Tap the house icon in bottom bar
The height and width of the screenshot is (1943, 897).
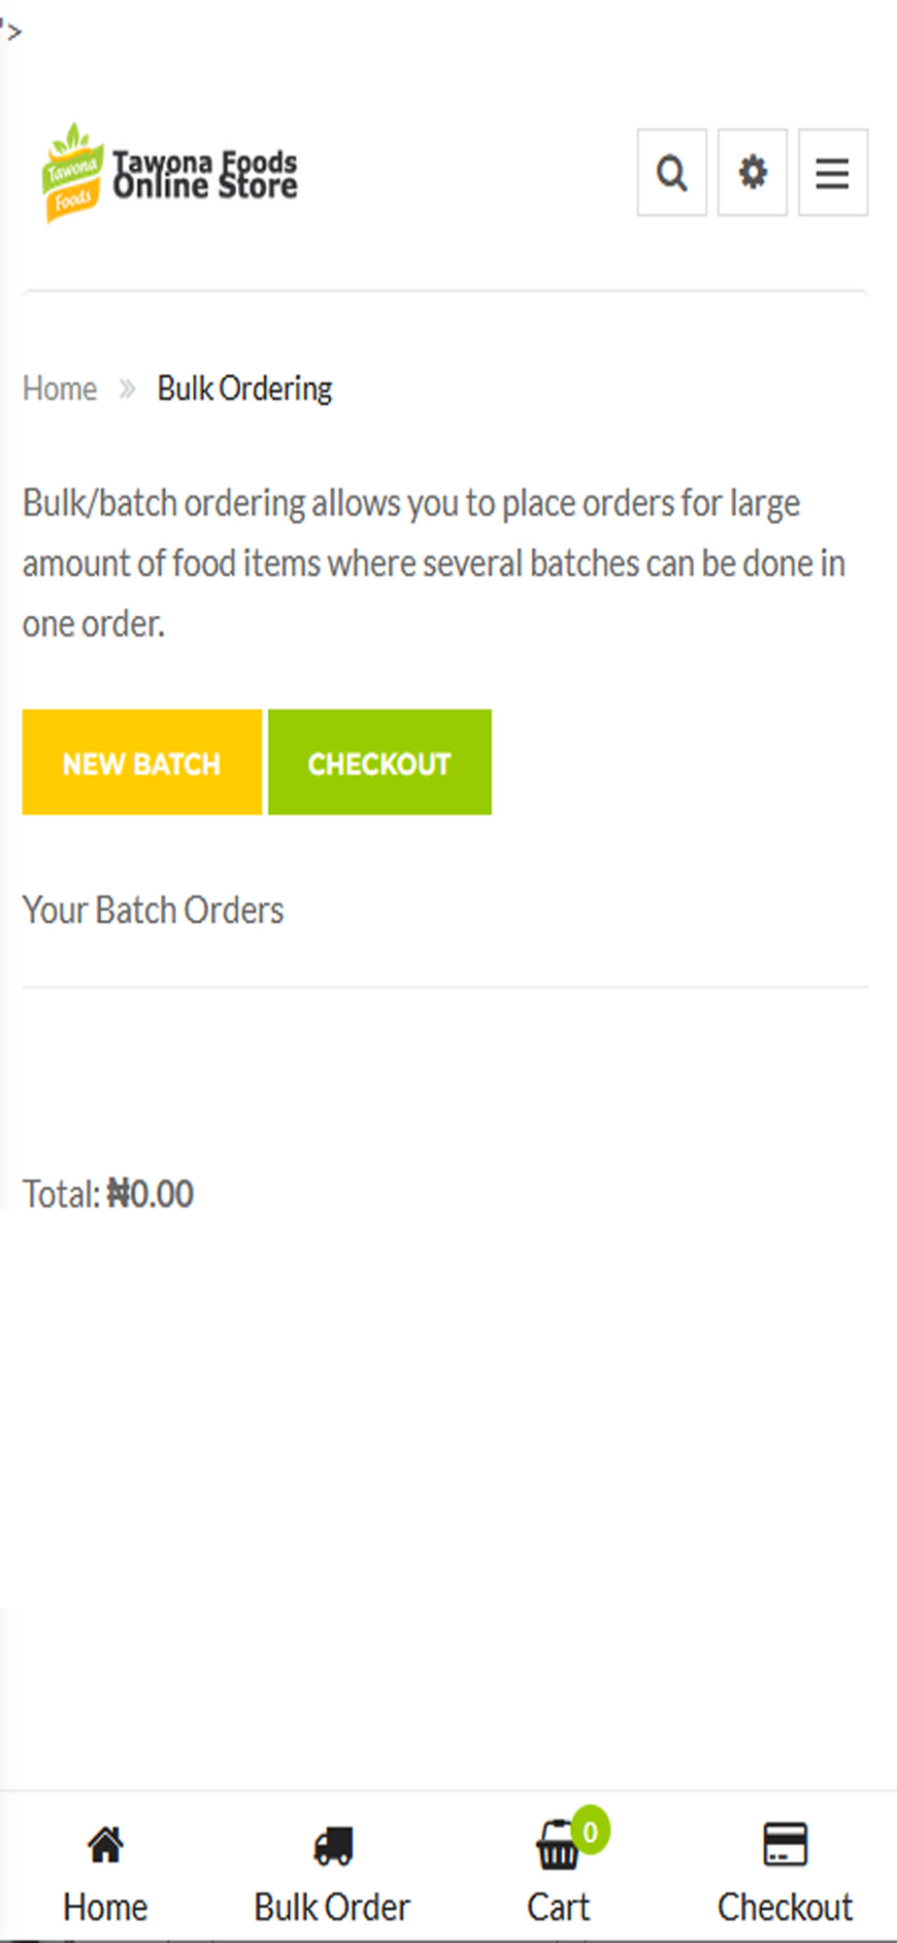(106, 1844)
